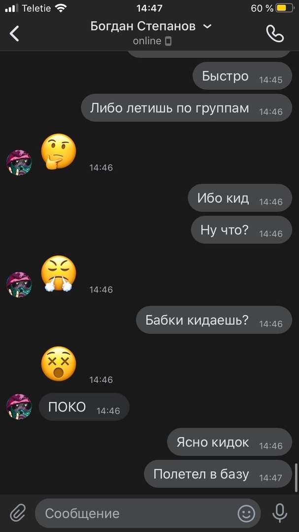Tap the thinking face emoji message
The height and width of the screenshot is (532, 299).
click(59, 151)
